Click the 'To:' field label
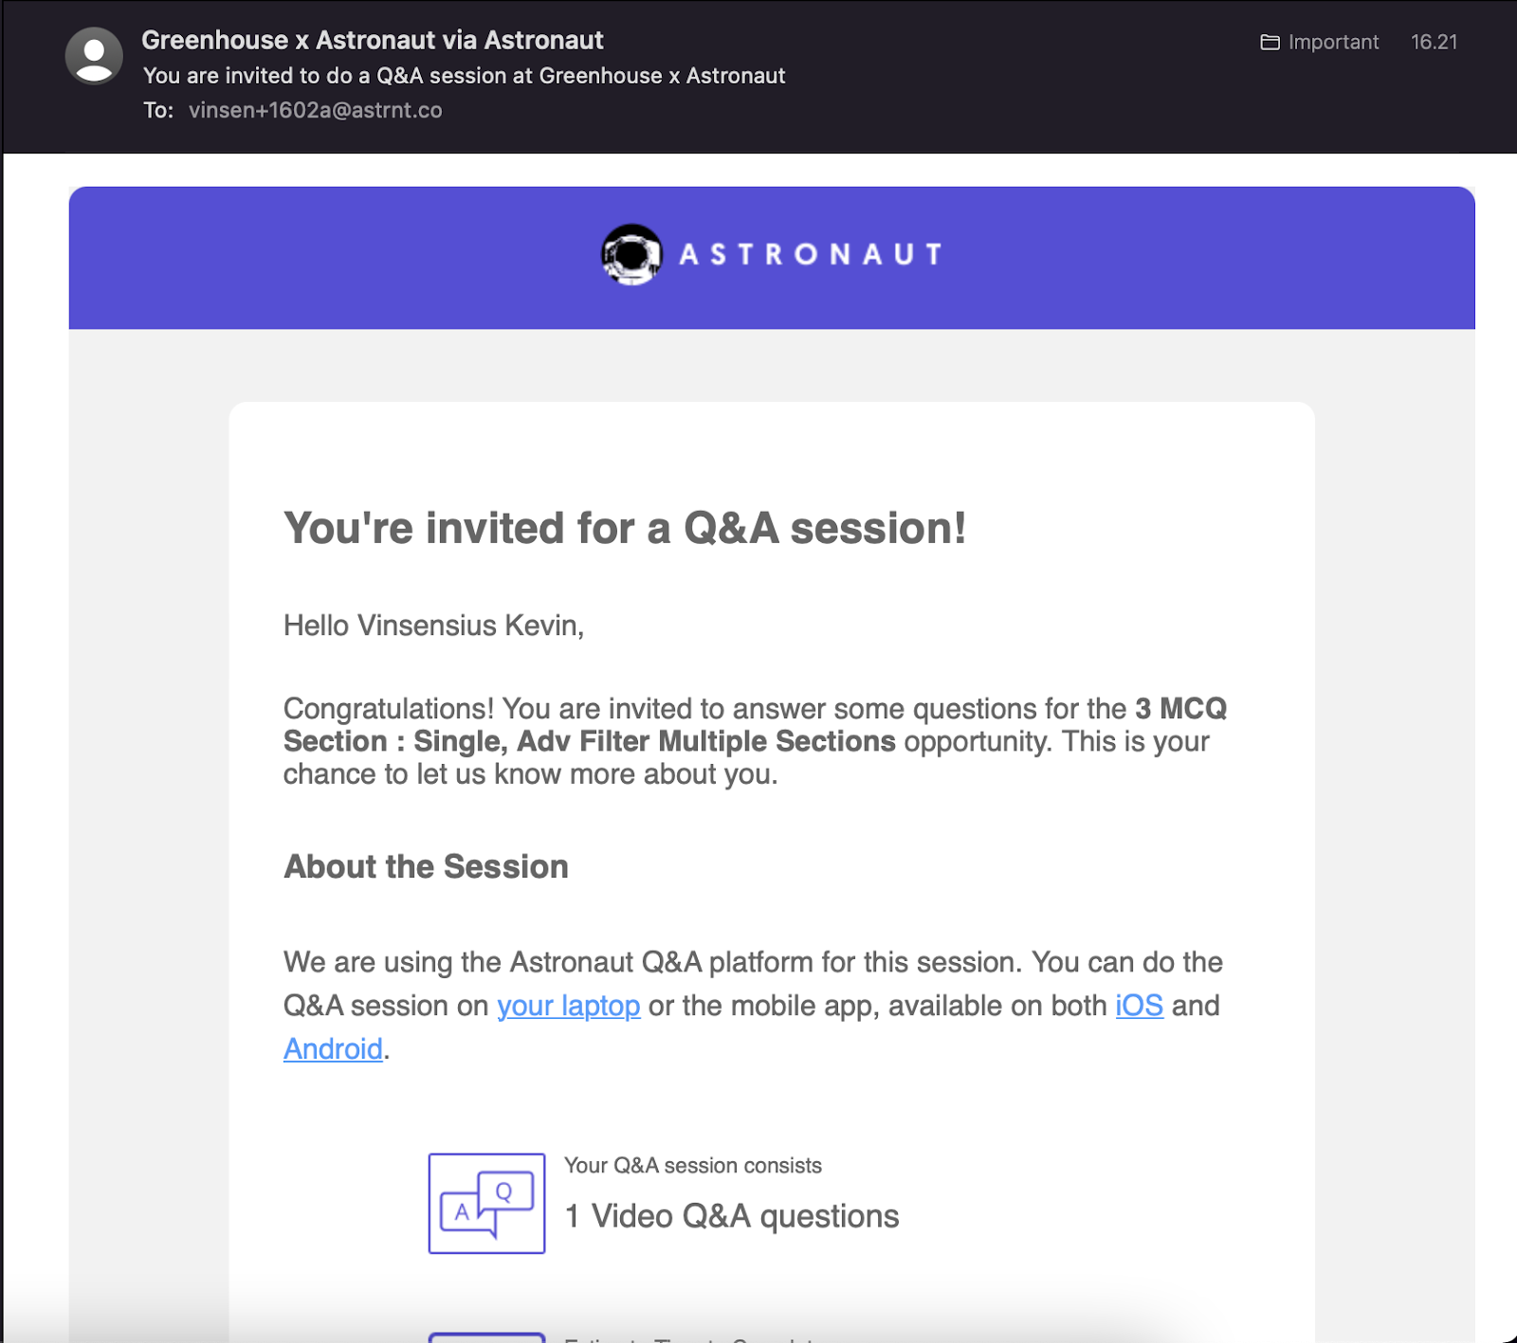1517x1343 pixels. click(158, 110)
